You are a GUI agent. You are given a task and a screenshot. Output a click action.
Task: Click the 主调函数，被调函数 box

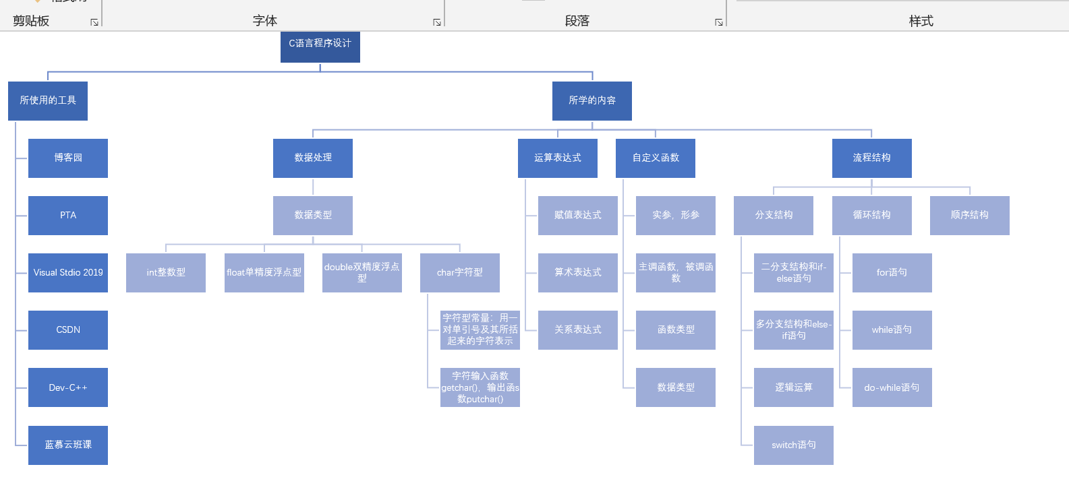(676, 273)
